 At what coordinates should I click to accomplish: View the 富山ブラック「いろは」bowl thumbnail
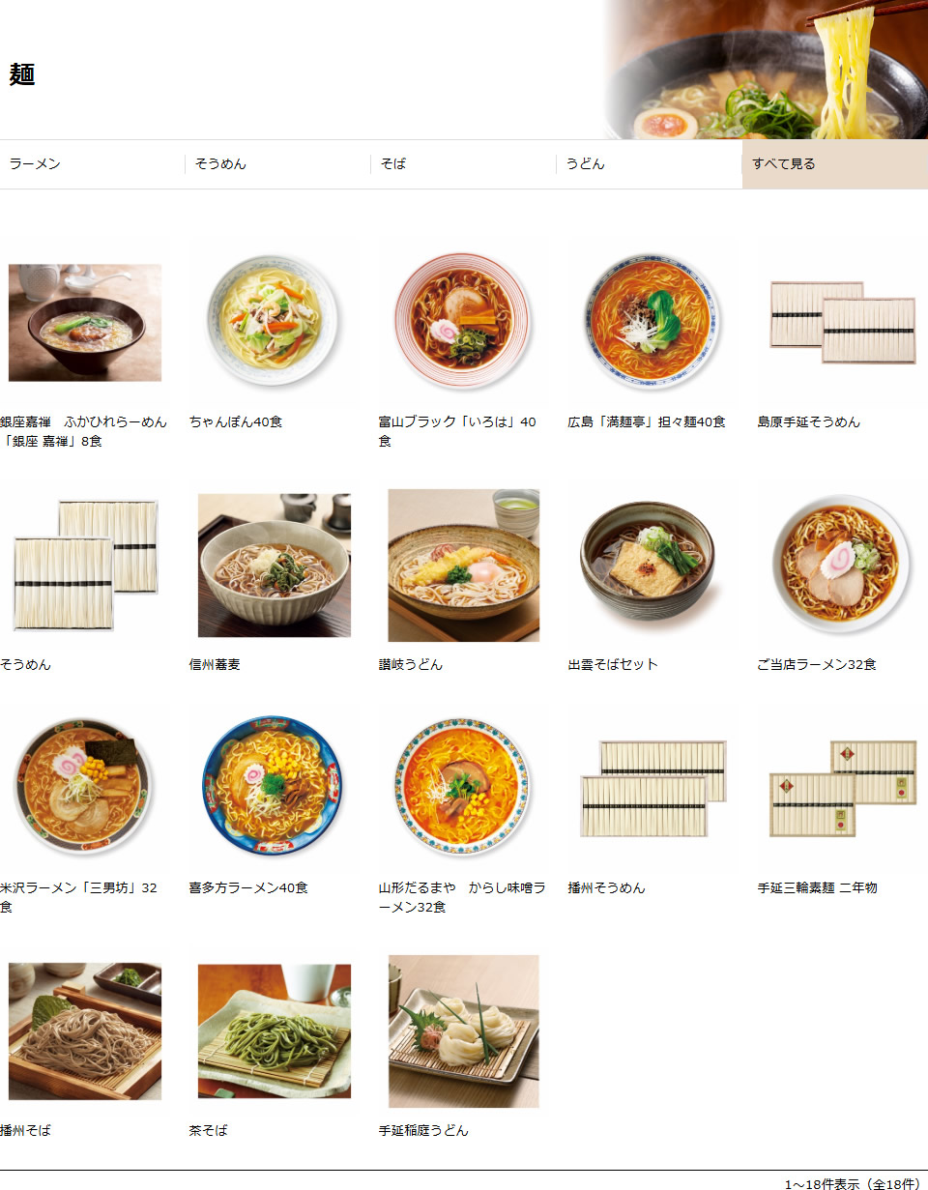(x=464, y=322)
